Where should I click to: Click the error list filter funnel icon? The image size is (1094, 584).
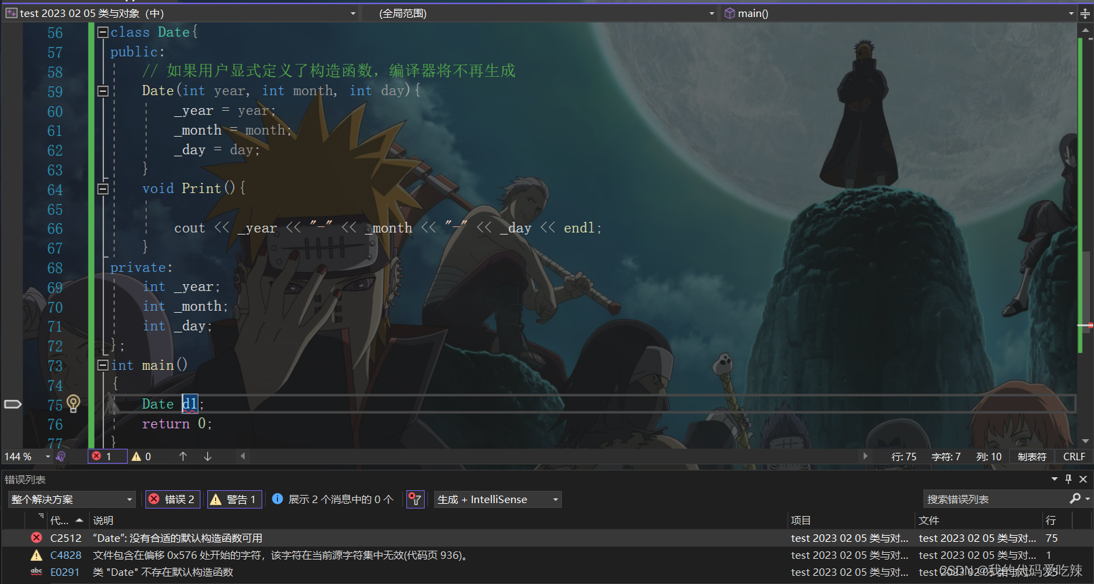[415, 500]
